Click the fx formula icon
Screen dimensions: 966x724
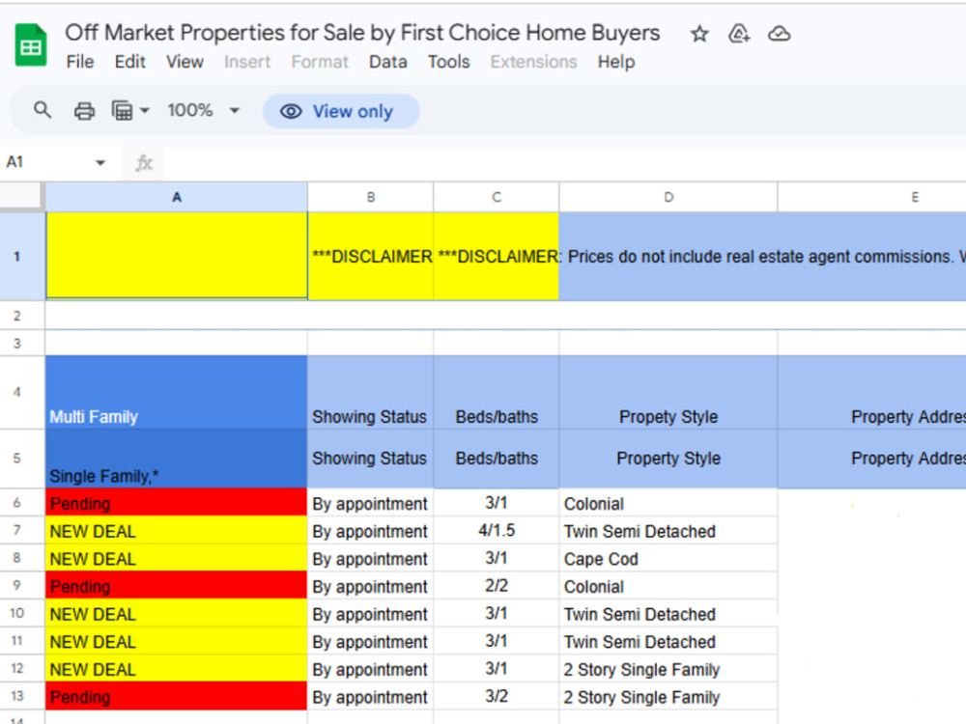click(144, 163)
